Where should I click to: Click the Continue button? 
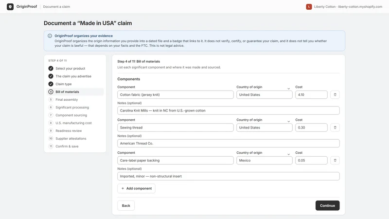tap(327, 205)
